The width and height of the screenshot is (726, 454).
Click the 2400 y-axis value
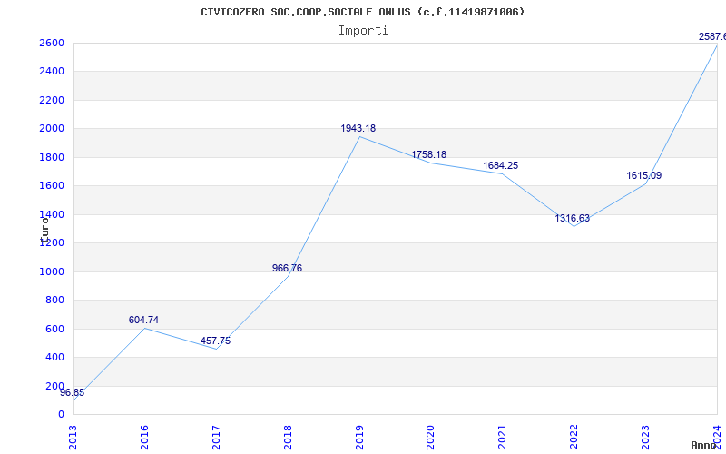point(52,72)
